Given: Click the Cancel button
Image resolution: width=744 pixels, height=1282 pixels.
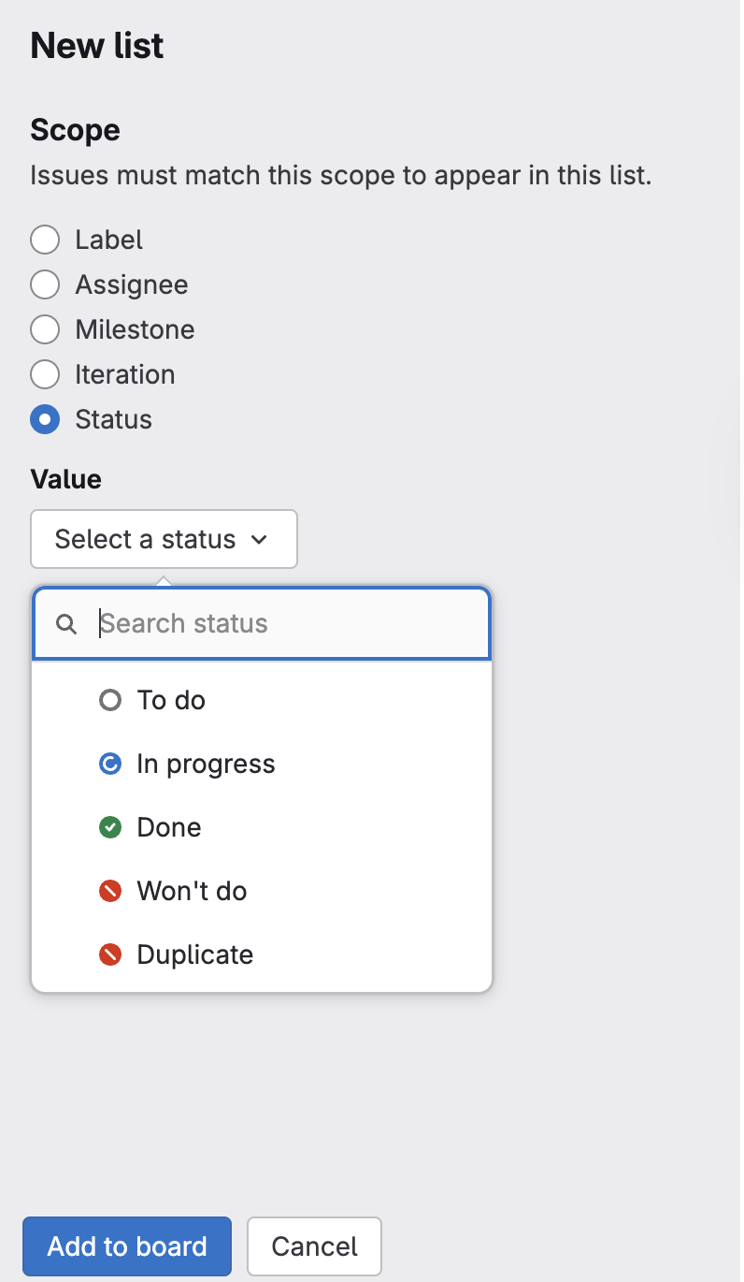Looking at the screenshot, I should click(314, 1246).
